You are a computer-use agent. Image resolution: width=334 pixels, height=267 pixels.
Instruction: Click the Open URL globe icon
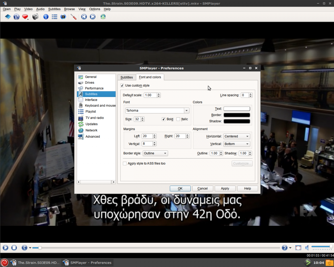(16, 17)
